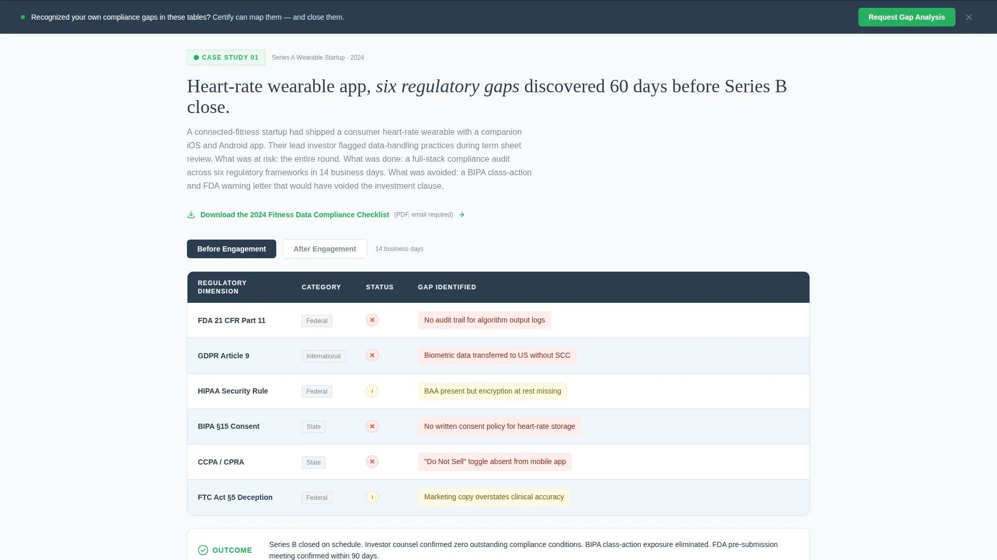Select the 'Biometric data transferred to US without SCC' gap
The height and width of the screenshot is (560, 997).
(497, 355)
